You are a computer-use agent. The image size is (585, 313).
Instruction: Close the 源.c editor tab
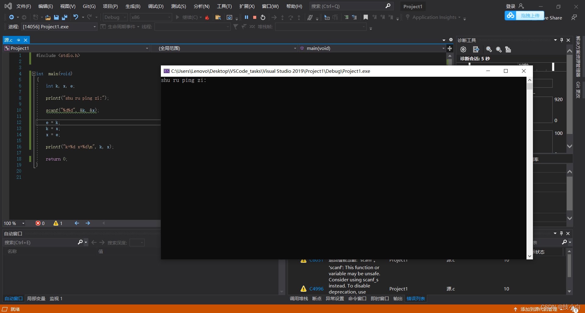26,40
